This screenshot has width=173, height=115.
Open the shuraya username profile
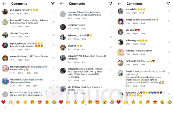[14, 33]
